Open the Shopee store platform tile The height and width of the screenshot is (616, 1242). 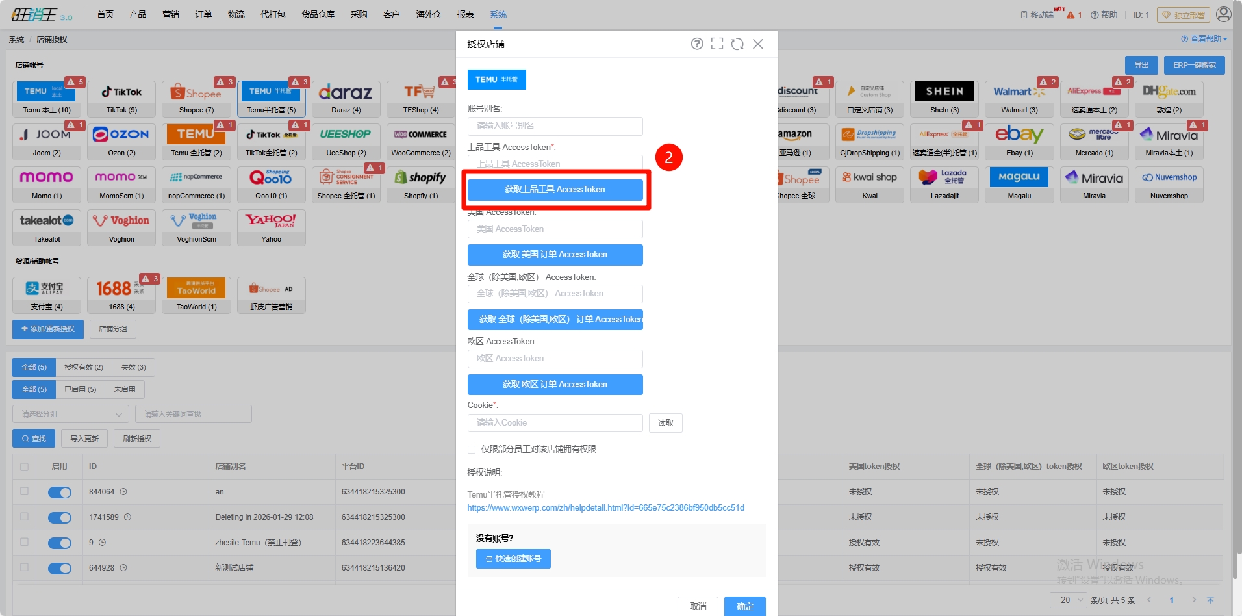pyautogui.click(x=196, y=99)
